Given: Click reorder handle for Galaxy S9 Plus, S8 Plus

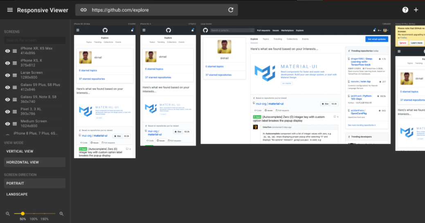Looking at the screenshot, I should pyautogui.click(x=15, y=87).
